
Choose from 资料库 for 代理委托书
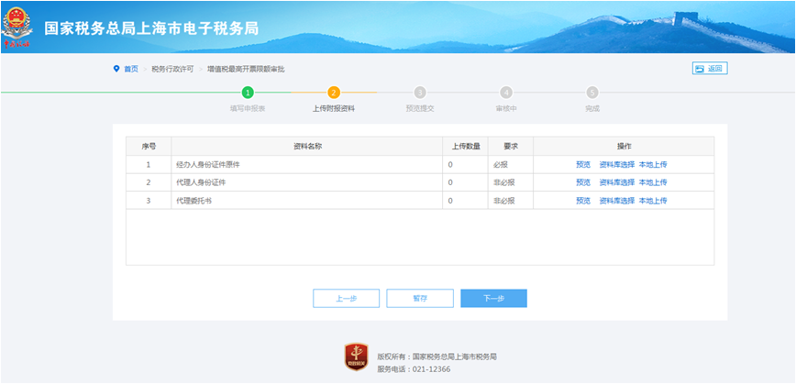(616, 201)
